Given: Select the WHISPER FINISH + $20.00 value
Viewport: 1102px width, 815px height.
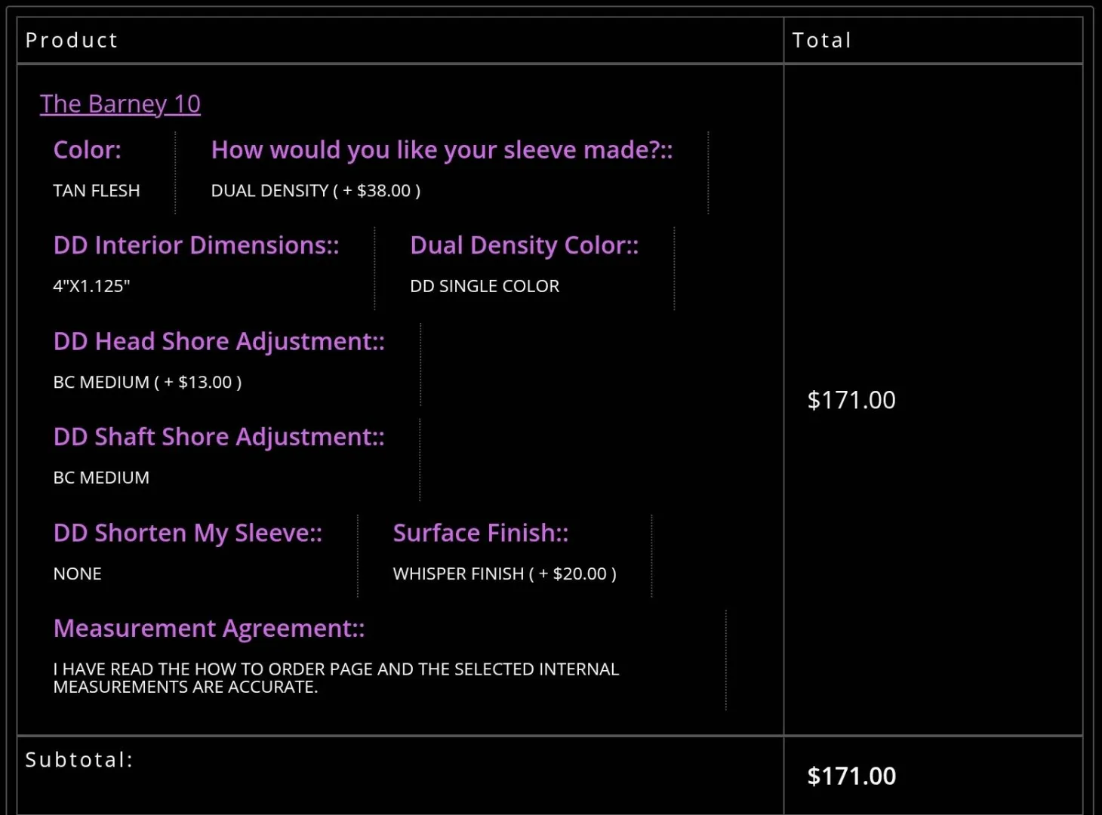Looking at the screenshot, I should [504, 574].
